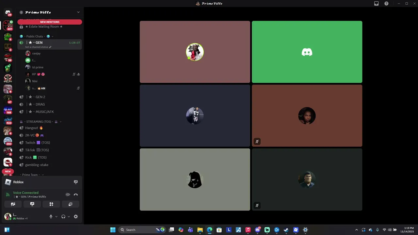This screenshot has width=418, height=235.
Task: Select ABI-tagged user in voice list
Action: tap(52, 88)
